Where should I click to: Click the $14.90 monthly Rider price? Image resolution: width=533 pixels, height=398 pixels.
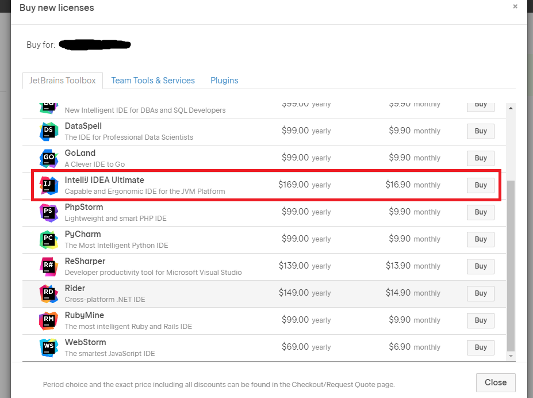(413, 293)
